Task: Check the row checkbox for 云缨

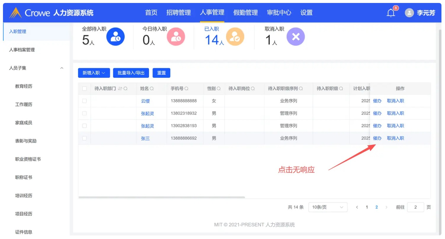Action: click(x=84, y=101)
